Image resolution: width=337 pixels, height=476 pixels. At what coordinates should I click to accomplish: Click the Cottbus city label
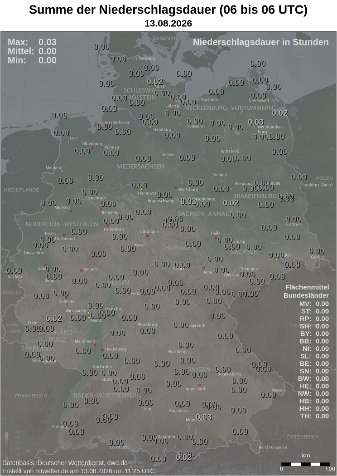point(294,224)
